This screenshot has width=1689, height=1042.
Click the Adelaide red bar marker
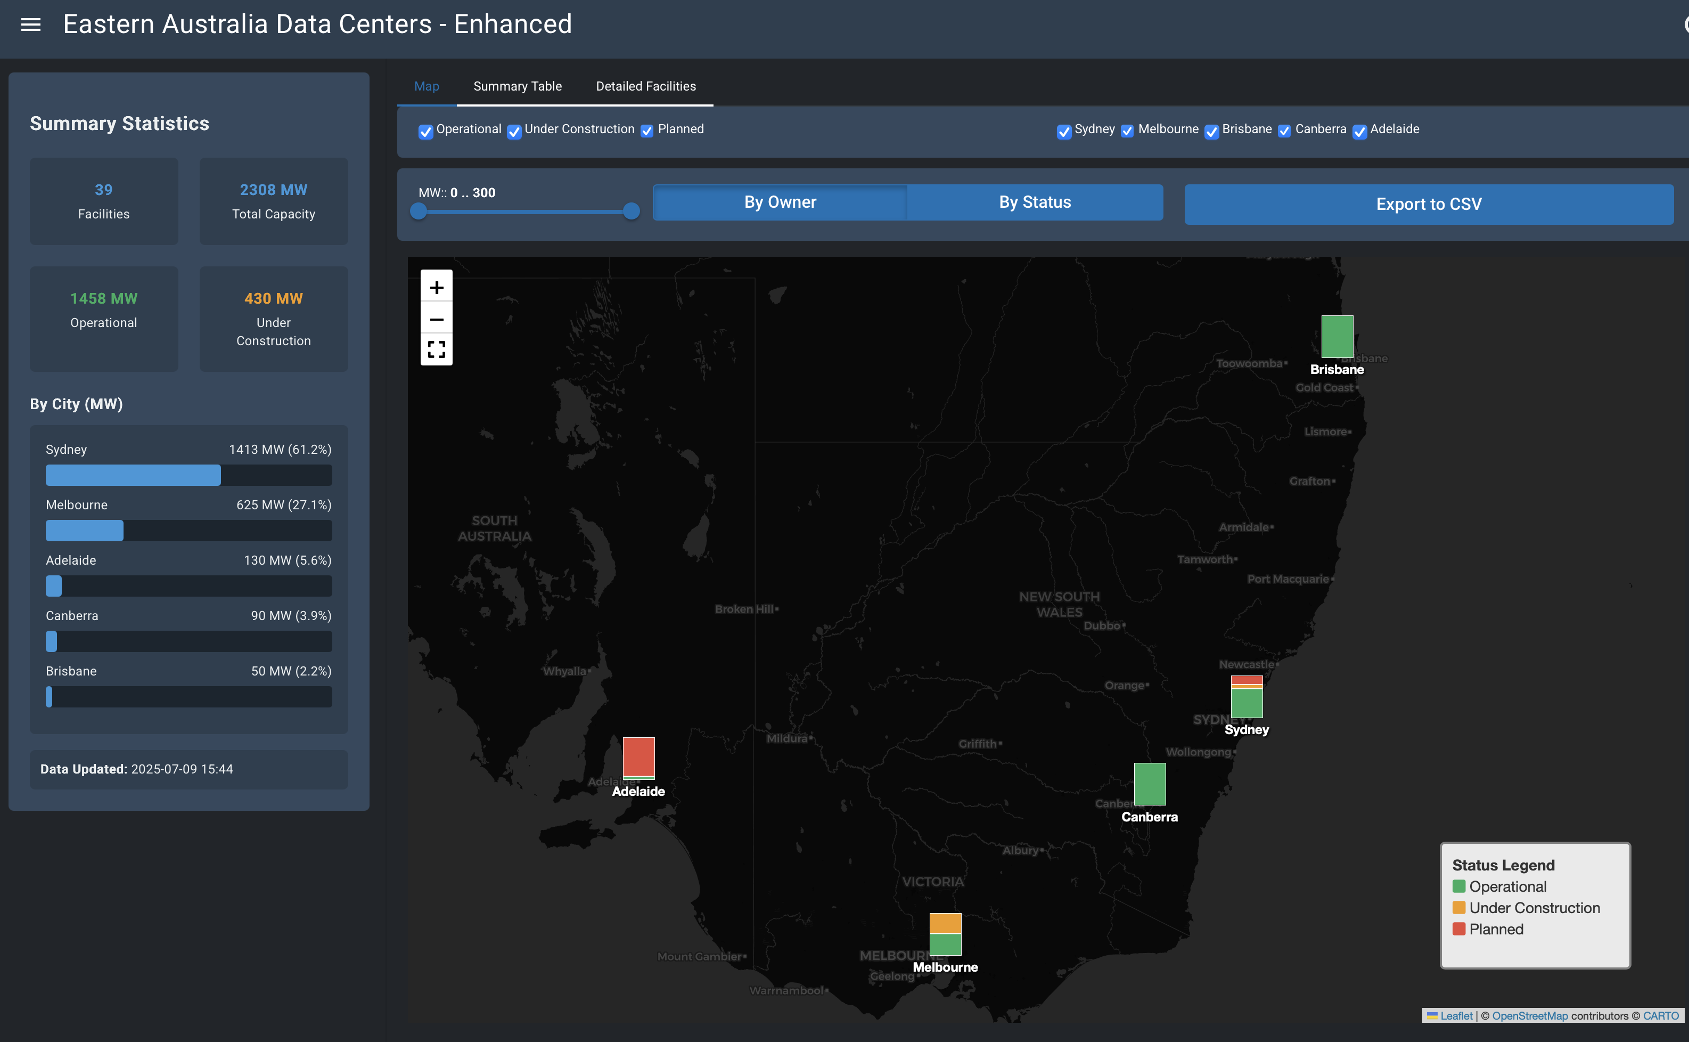pos(638,758)
